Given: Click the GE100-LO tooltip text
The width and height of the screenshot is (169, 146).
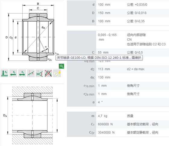Looking at the screenshot, I should (99, 58).
